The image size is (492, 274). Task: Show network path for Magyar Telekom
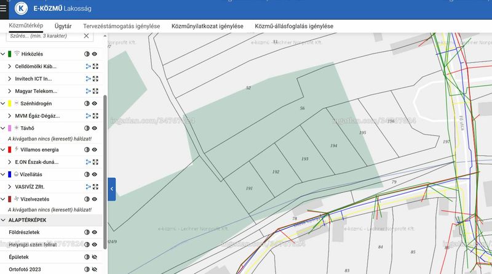(x=88, y=91)
